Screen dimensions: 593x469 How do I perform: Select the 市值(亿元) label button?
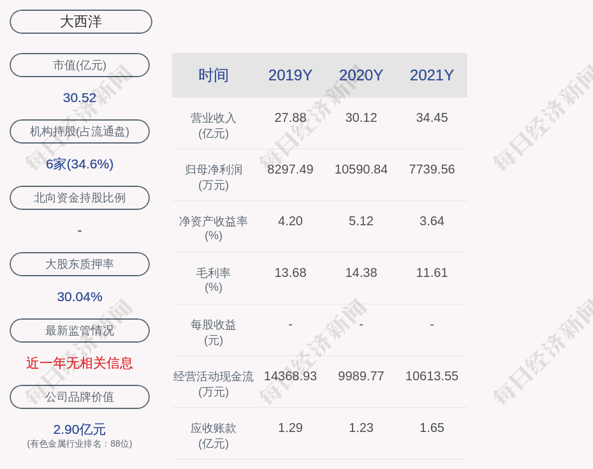click(80, 65)
